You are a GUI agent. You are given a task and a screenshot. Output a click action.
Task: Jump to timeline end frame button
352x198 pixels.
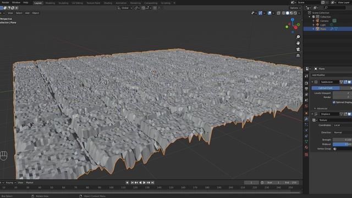click(x=152, y=183)
